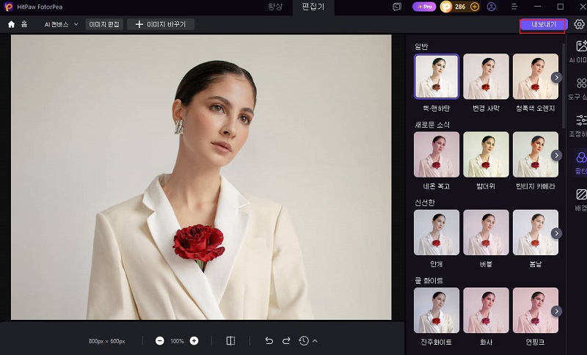Image resolution: width=587 pixels, height=355 pixels.
Task: Click the HitPaw FotorPea logo icon
Action: point(8,7)
